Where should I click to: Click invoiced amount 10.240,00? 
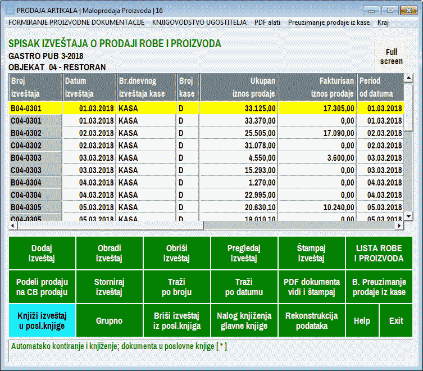[339, 207]
